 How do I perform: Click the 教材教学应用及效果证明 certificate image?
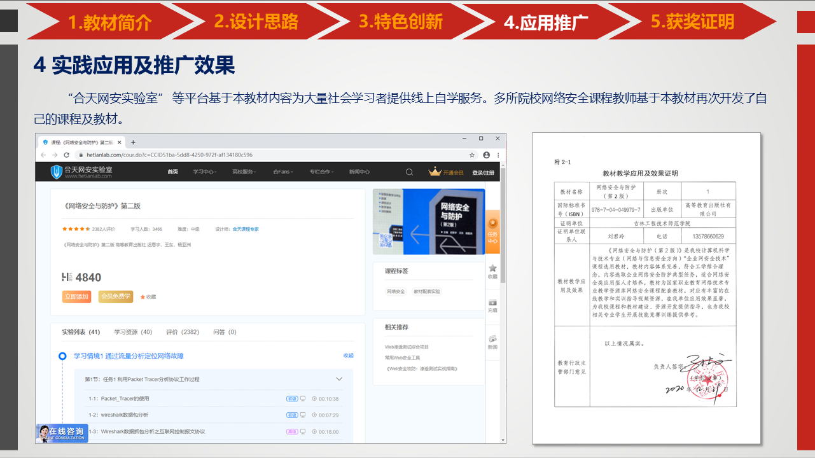(646, 288)
